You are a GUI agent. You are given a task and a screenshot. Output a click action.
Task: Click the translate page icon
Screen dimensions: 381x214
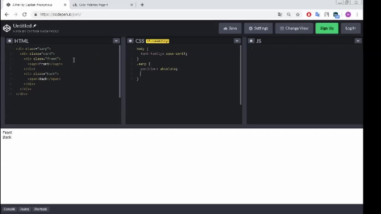[280, 14]
